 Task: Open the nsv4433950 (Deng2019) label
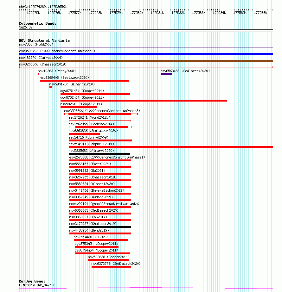point(89,230)
